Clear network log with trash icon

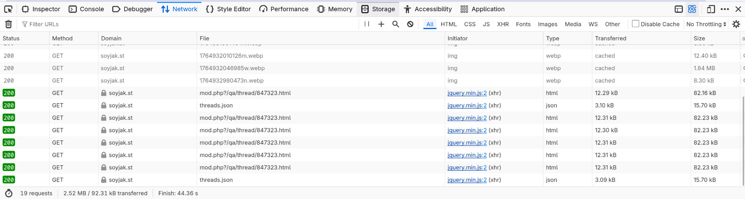8,24
